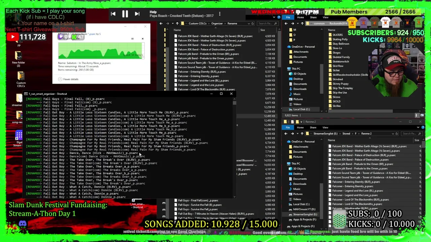
Task: Cancel the file move operation
Action: 142,39
